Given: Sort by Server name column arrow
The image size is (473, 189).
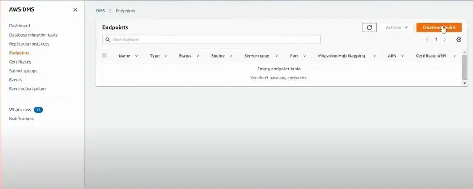Looking at the screenshot, I should pyautogui.click(x=276, y=56).
